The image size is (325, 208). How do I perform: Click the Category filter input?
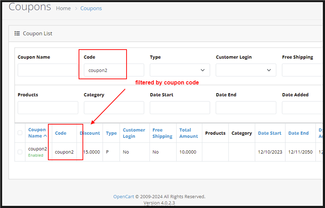coord(114,108)
